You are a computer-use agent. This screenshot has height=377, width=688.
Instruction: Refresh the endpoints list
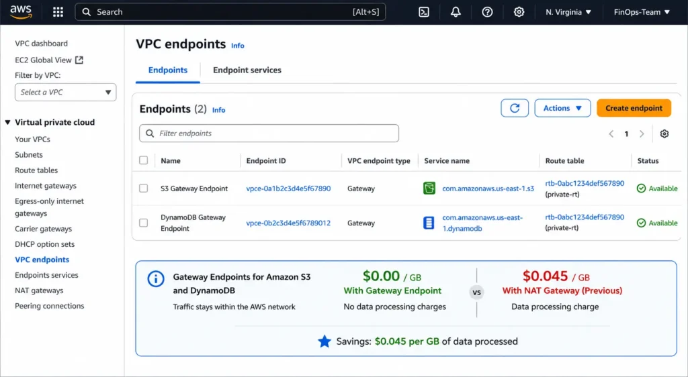[515, 108]
